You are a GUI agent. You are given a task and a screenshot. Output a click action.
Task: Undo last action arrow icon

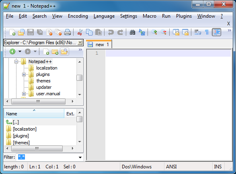pos(111,32)
